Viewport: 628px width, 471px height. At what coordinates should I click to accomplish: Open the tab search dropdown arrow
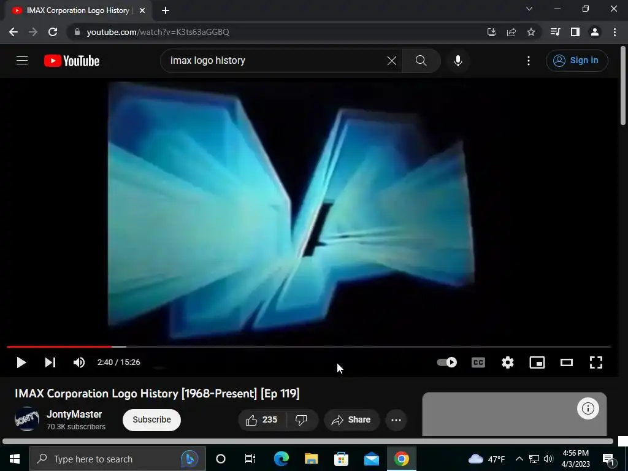click(x=529, y=9)
